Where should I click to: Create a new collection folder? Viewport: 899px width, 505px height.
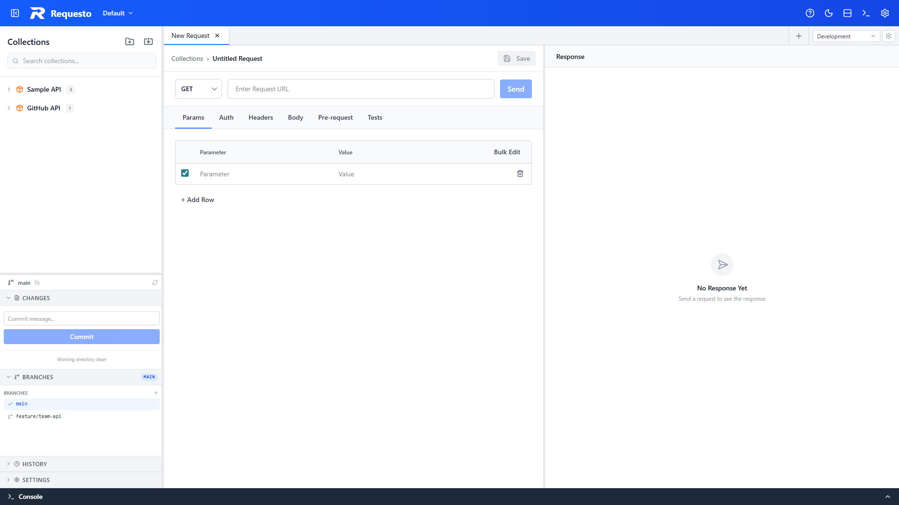pyautogui.click(x=130, y=42)
